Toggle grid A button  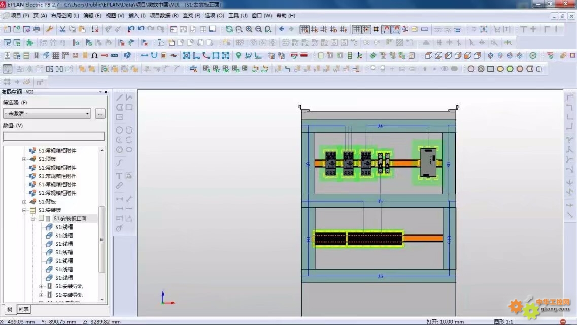(304, 29)
